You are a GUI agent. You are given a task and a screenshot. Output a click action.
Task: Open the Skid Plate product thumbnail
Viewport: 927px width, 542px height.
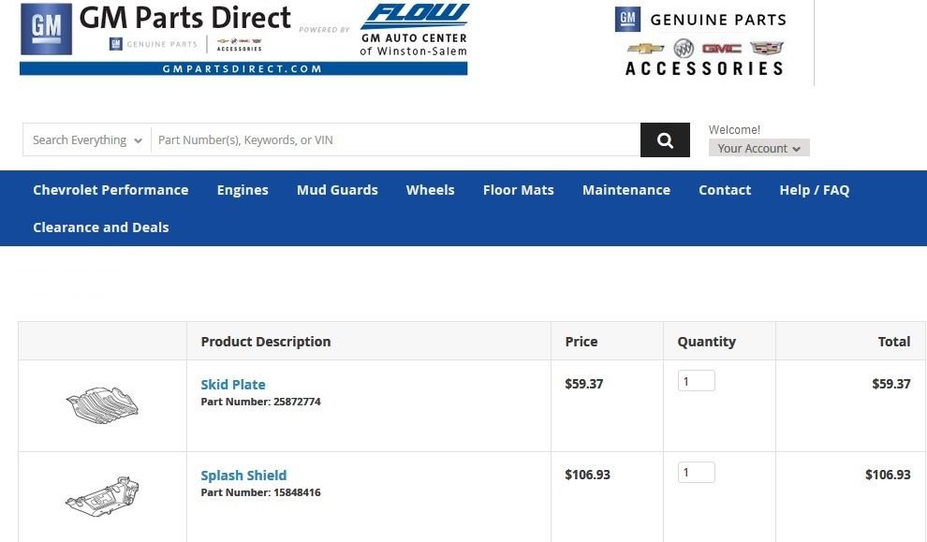102,404
